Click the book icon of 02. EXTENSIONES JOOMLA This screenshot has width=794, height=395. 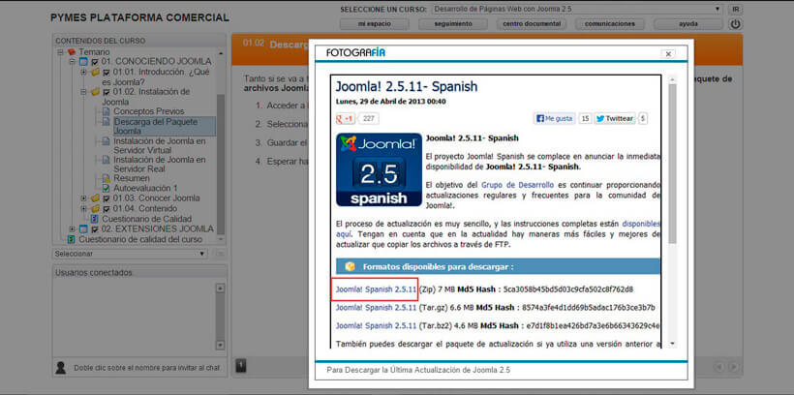(83, 228)
